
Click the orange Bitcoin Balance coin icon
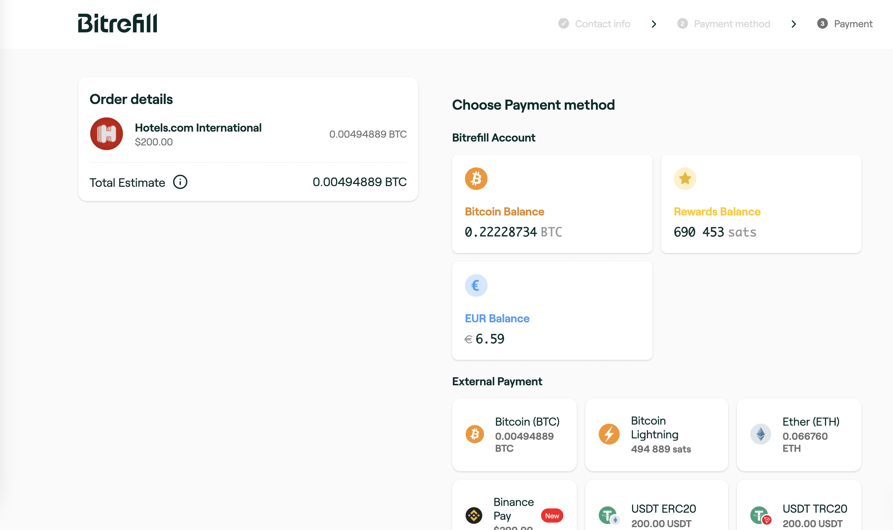pyautogui.click(x=476, y=178)
